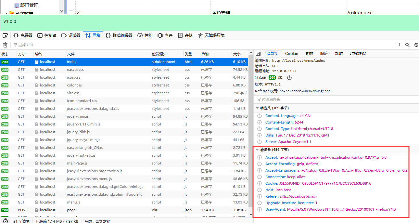Open the 调试器 debugger tab
This screenshot has width=419, height=223.
[x=71, y=35]
